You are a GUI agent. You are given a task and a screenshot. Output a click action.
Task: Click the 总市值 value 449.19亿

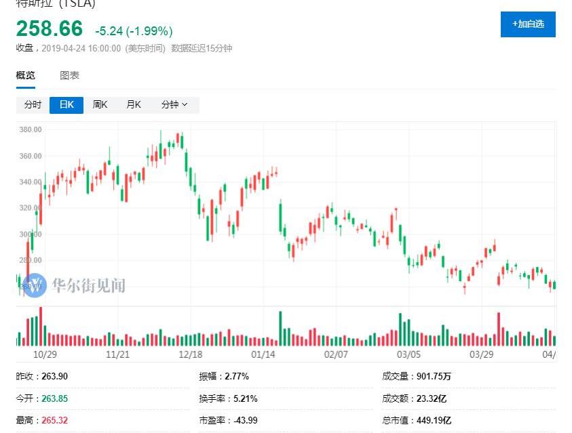(x=434, y=420)
